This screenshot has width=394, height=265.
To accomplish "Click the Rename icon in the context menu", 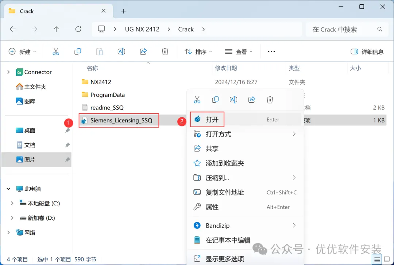I will click(x=233, y=100).
